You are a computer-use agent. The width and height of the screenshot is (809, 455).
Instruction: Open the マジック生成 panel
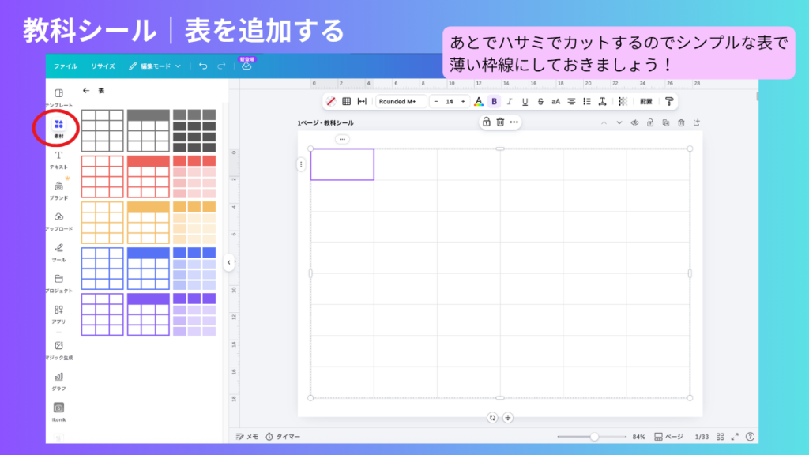pyautogui.click(x=58, y=348)
